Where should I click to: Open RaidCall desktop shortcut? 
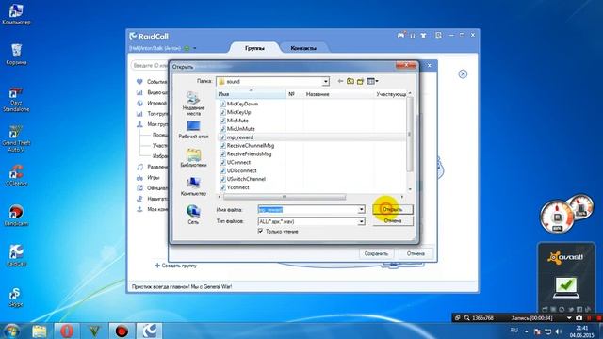tap(16, 255)
